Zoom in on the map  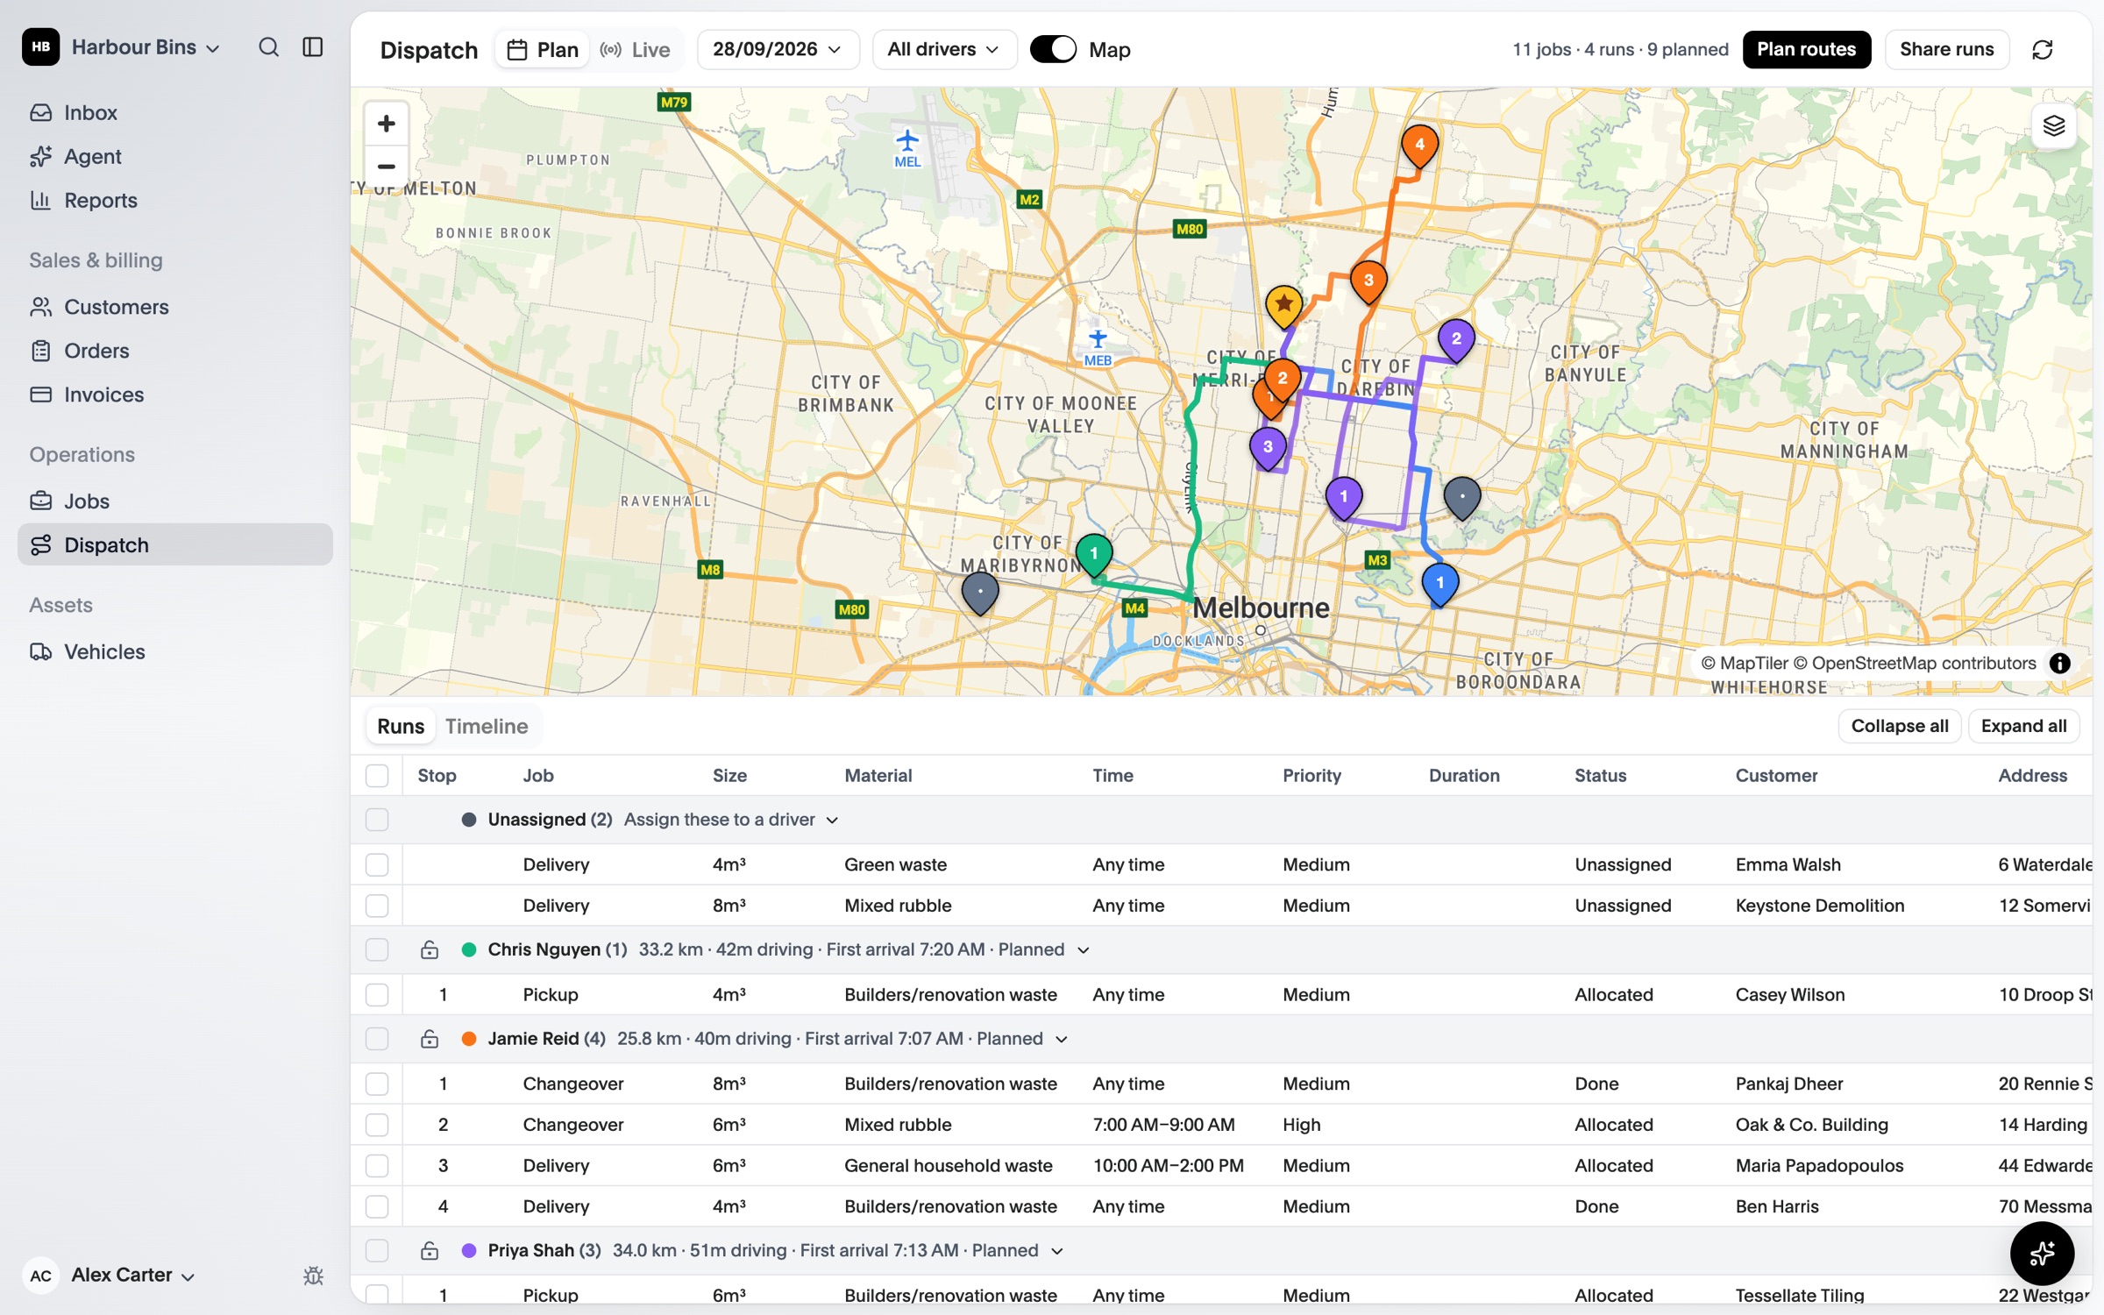coord(386,124)
